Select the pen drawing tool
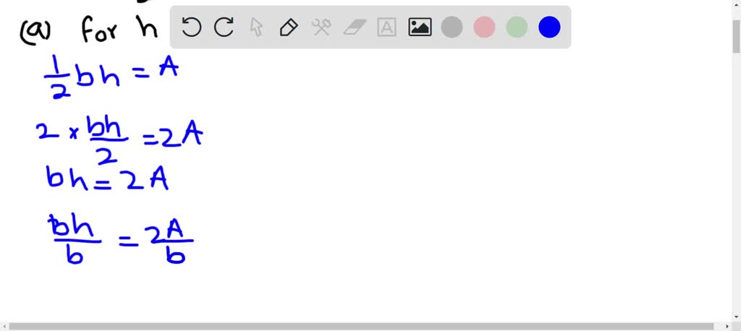741x331 pixels. coord(288,27)
